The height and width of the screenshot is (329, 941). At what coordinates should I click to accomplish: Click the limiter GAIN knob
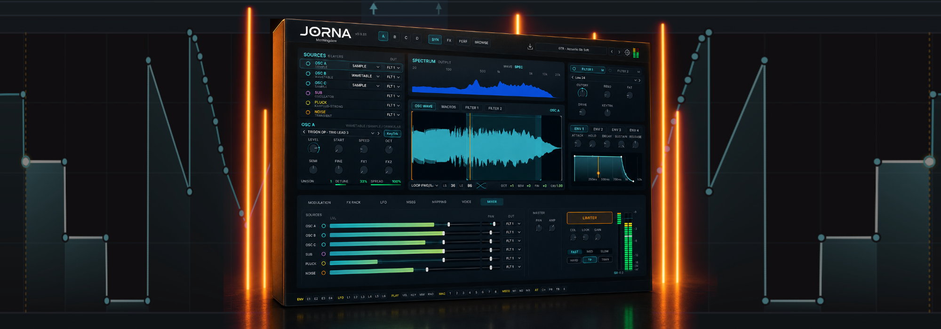coord(598,237)
